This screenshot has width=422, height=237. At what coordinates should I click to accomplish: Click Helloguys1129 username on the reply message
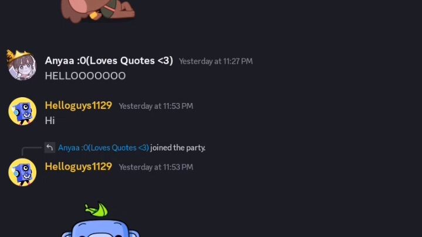coord(79,166)
